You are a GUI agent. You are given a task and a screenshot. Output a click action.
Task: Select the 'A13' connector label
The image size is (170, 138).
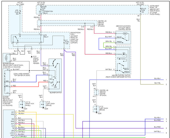coord(94,96)
